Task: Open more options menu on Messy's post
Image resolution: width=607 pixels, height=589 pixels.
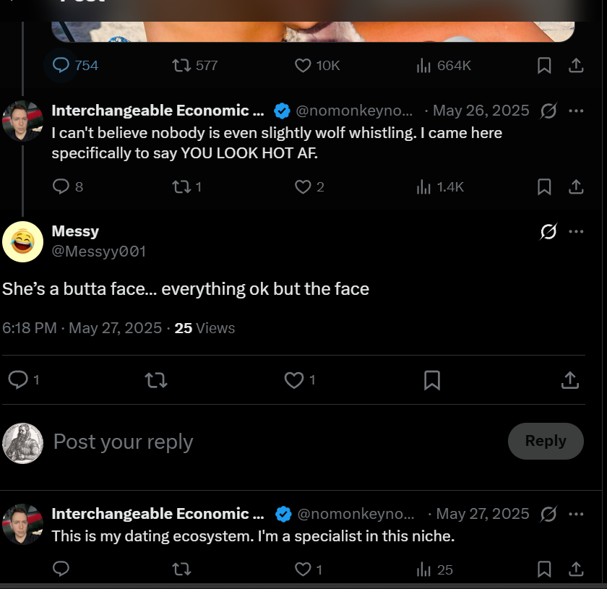Action: click(576, 231)
